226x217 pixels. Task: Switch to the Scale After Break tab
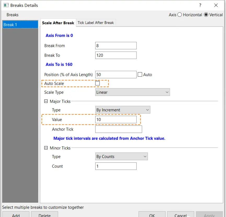[x=58, y=23]
